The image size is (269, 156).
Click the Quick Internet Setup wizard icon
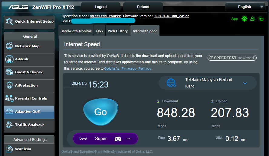click(10, 21)
